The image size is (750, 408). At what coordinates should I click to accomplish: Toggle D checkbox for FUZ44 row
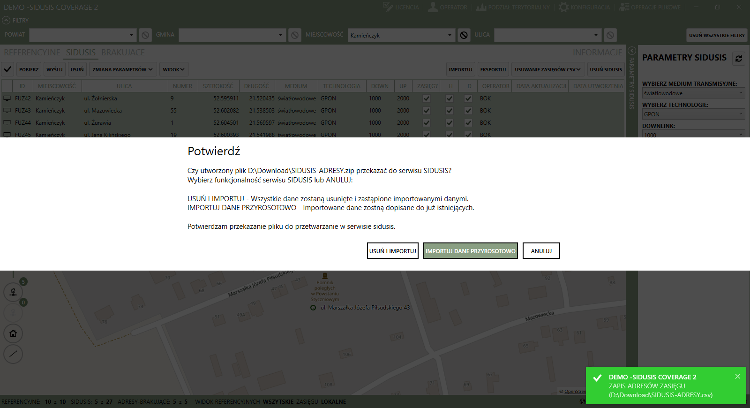(468, 123)
